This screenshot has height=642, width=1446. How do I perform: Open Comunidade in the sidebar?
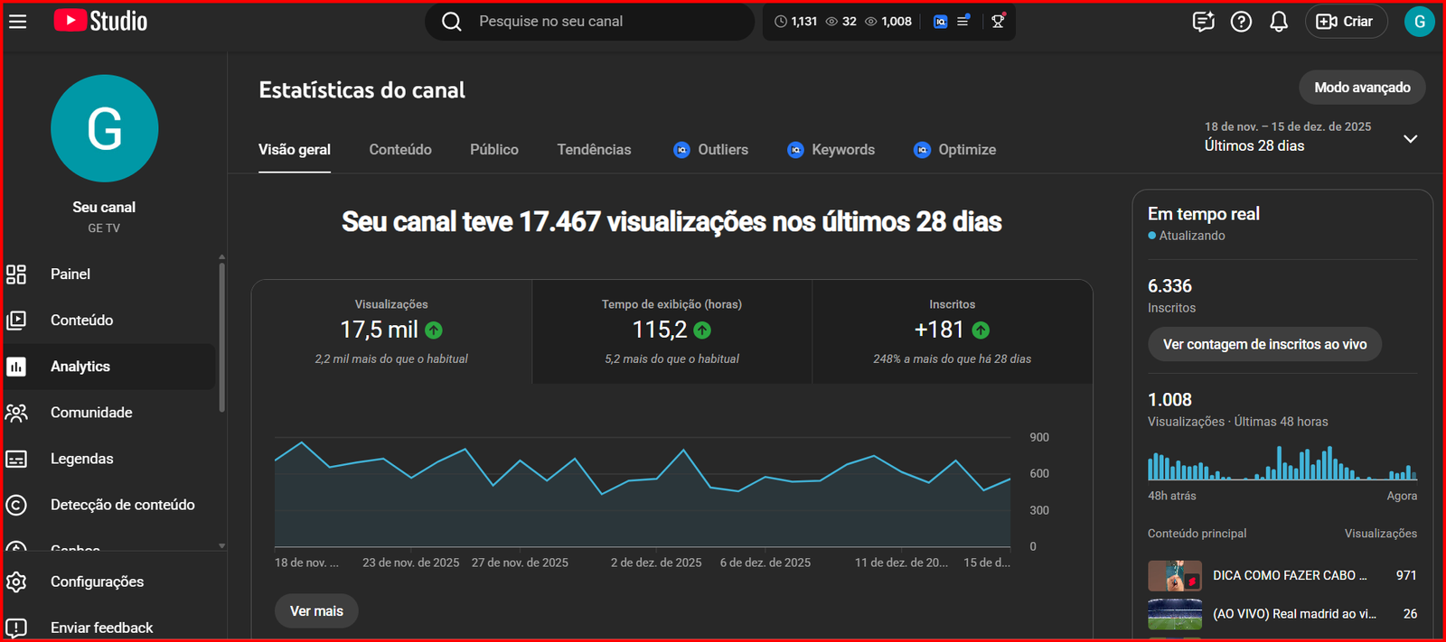point(109,413)
